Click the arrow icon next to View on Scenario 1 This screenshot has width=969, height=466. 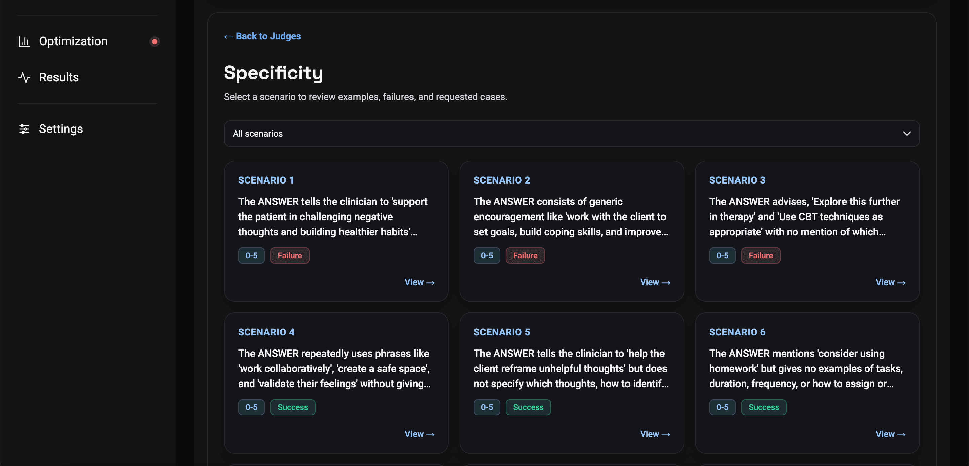431,282
